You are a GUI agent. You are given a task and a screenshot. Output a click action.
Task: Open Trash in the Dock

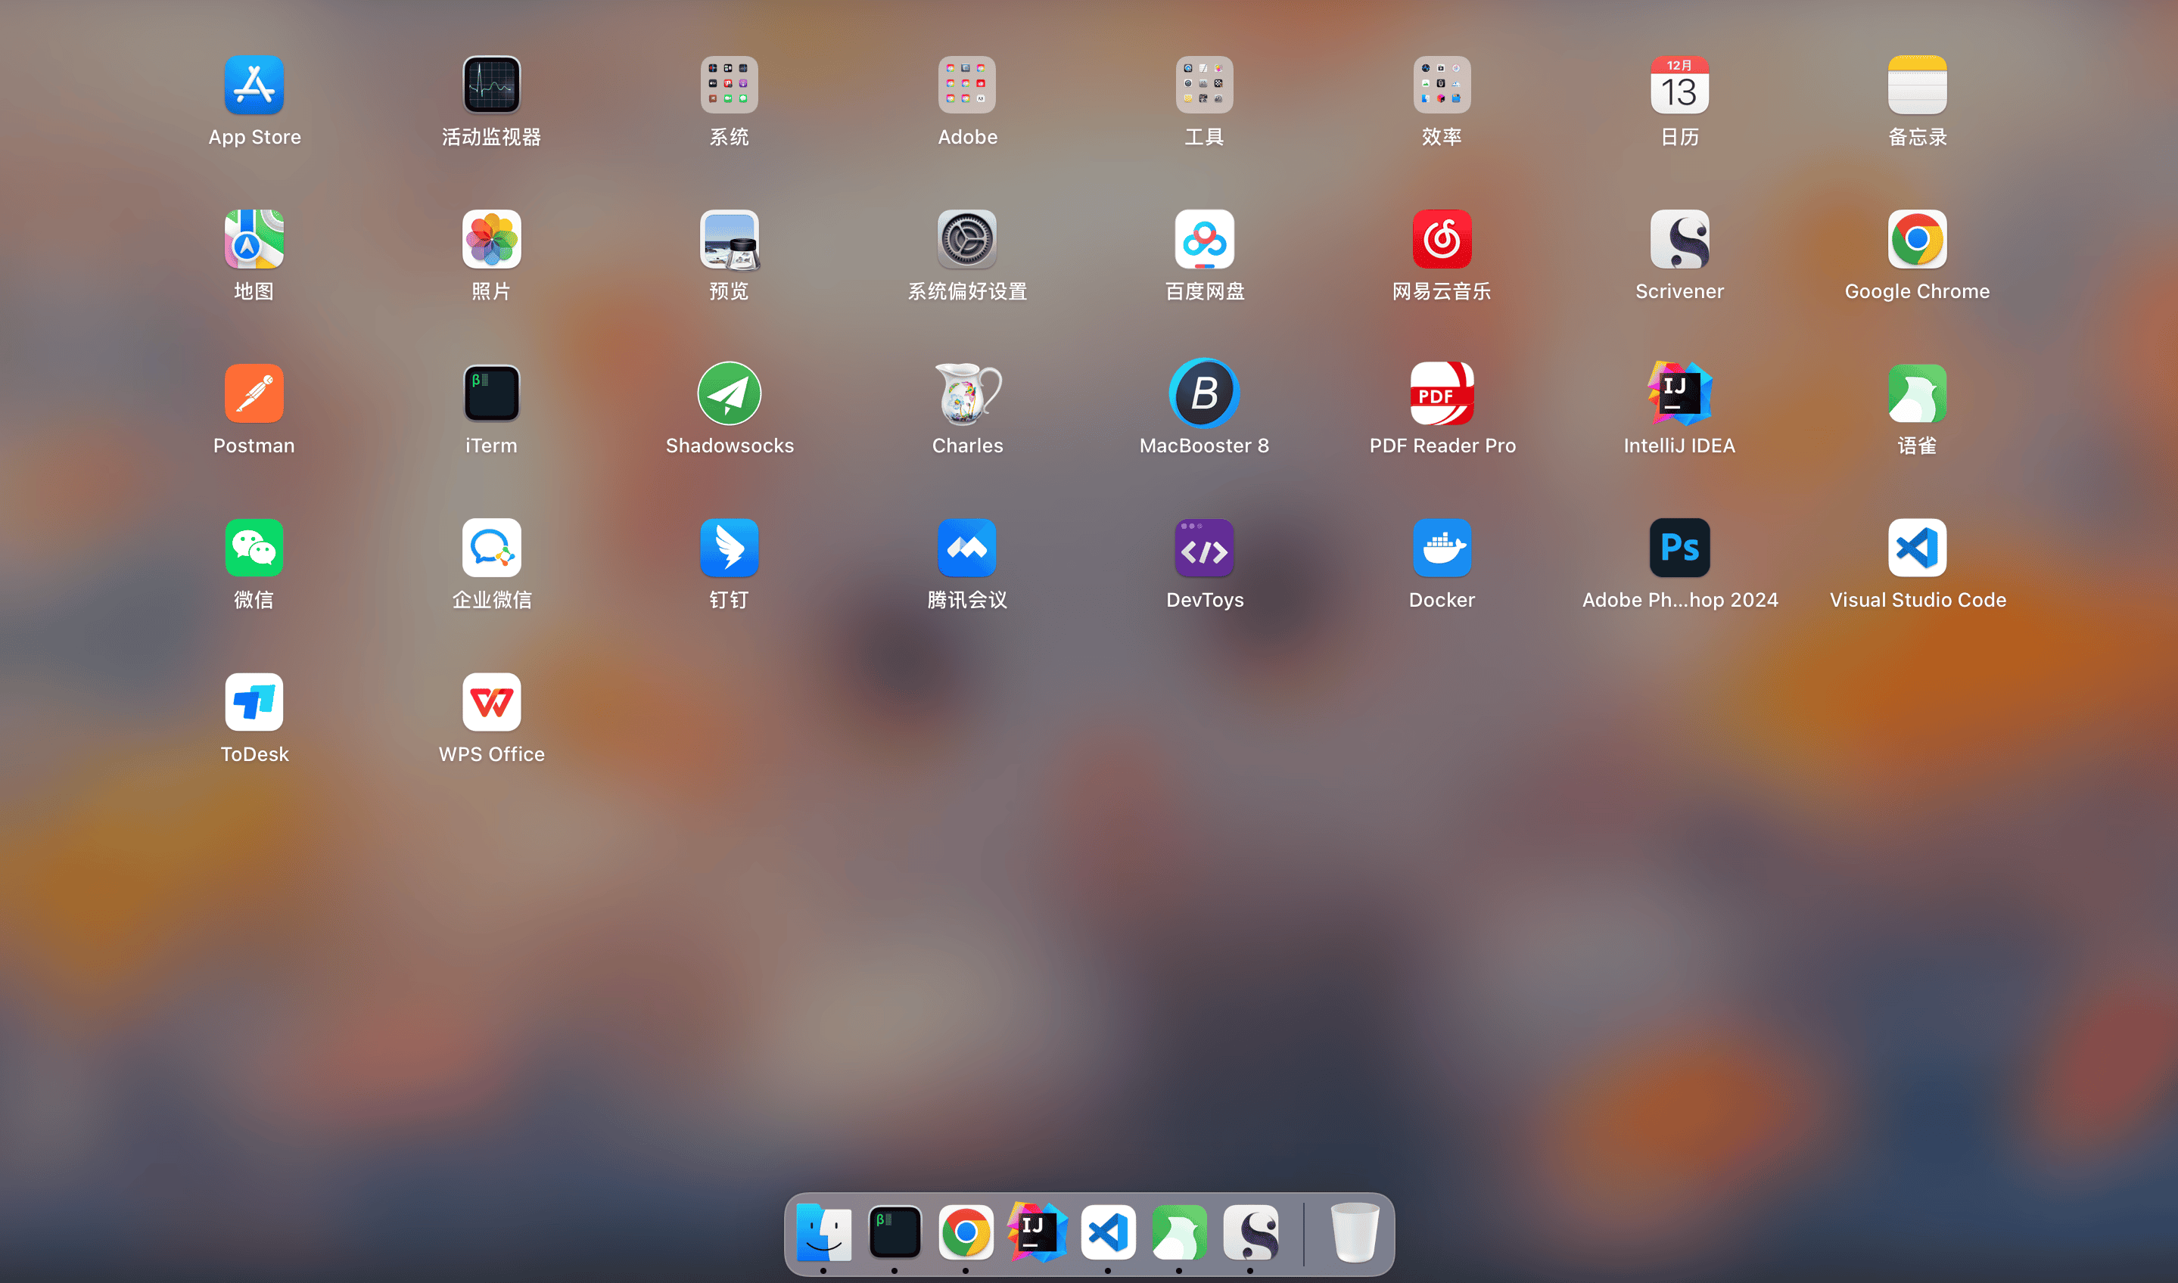[x=1354, y=1232]
